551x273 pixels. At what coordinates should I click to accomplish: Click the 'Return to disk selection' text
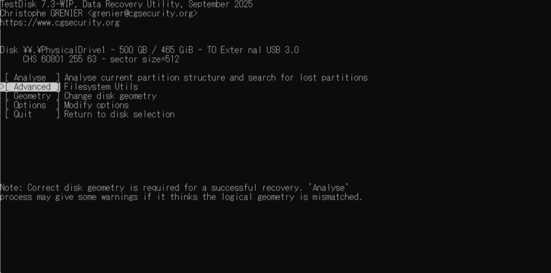coord(119,114)
